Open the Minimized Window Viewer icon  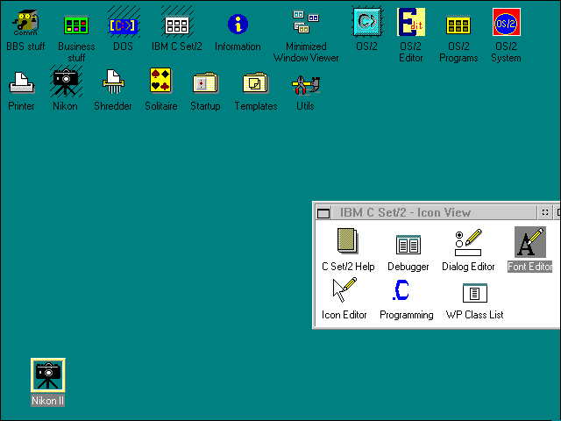click(x=306, y=22)
